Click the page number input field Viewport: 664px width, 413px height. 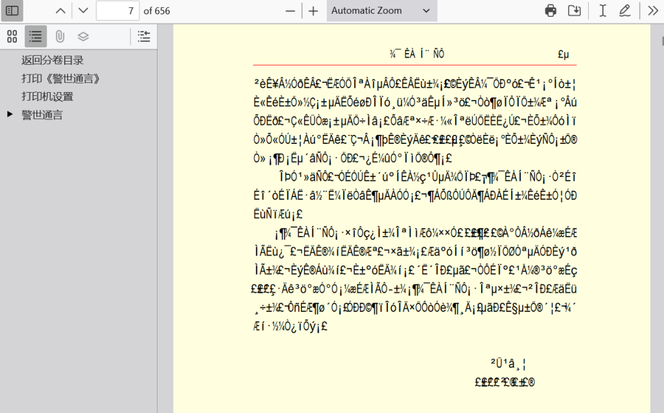118,10
